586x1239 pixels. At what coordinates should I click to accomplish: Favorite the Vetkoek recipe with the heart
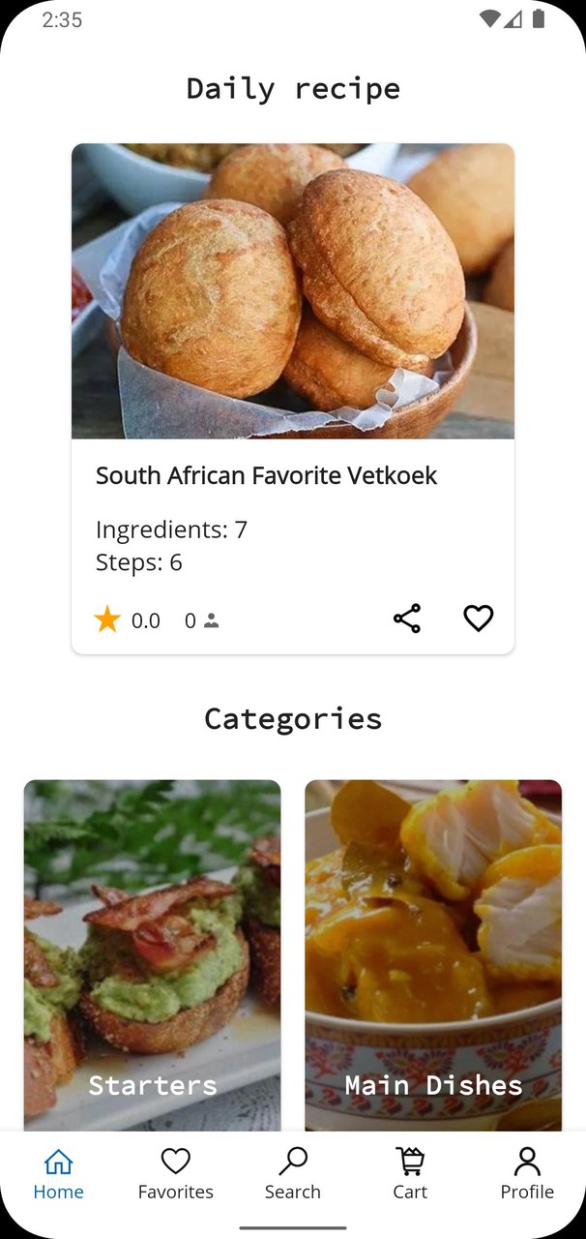[x=478, y=618]
